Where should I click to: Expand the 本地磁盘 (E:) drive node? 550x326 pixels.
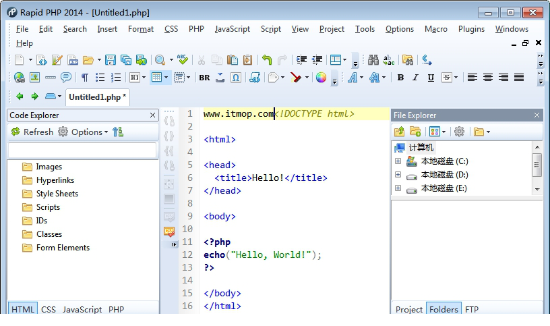[398, 188]
